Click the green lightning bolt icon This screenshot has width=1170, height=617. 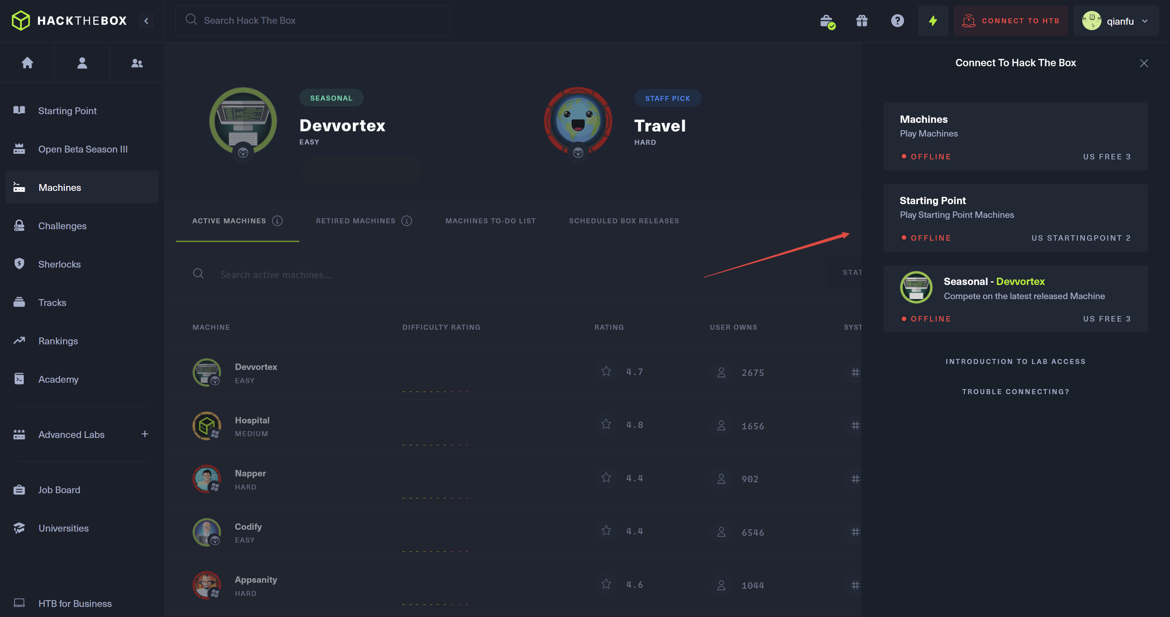pyautogui.click(x=933, y=21)
